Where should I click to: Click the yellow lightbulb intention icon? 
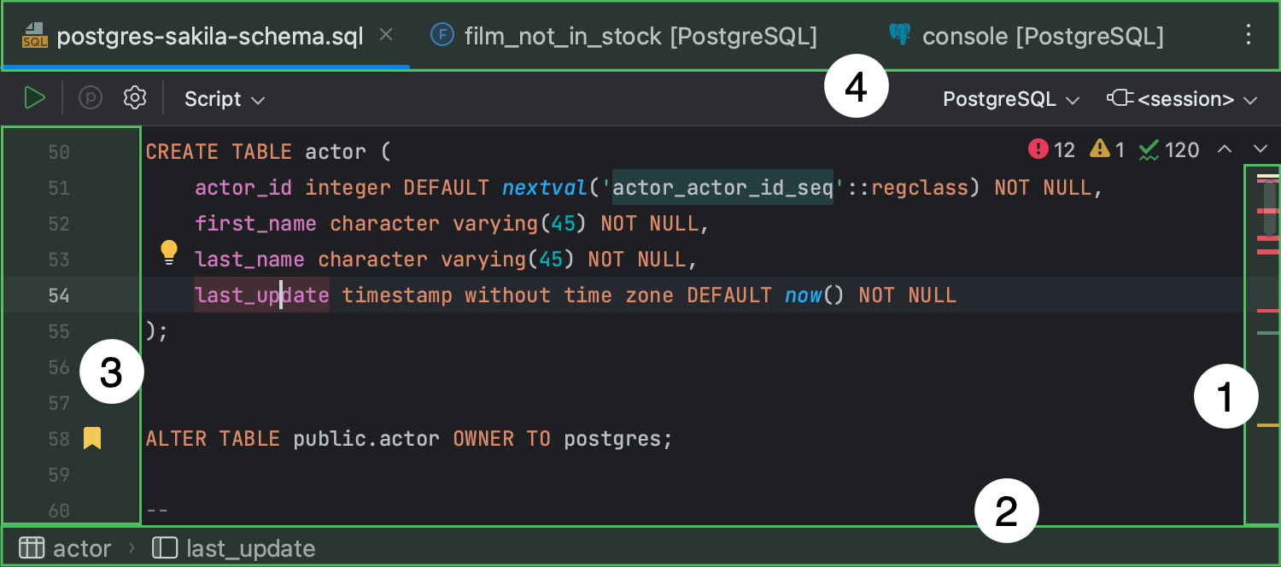pos(169,251)
